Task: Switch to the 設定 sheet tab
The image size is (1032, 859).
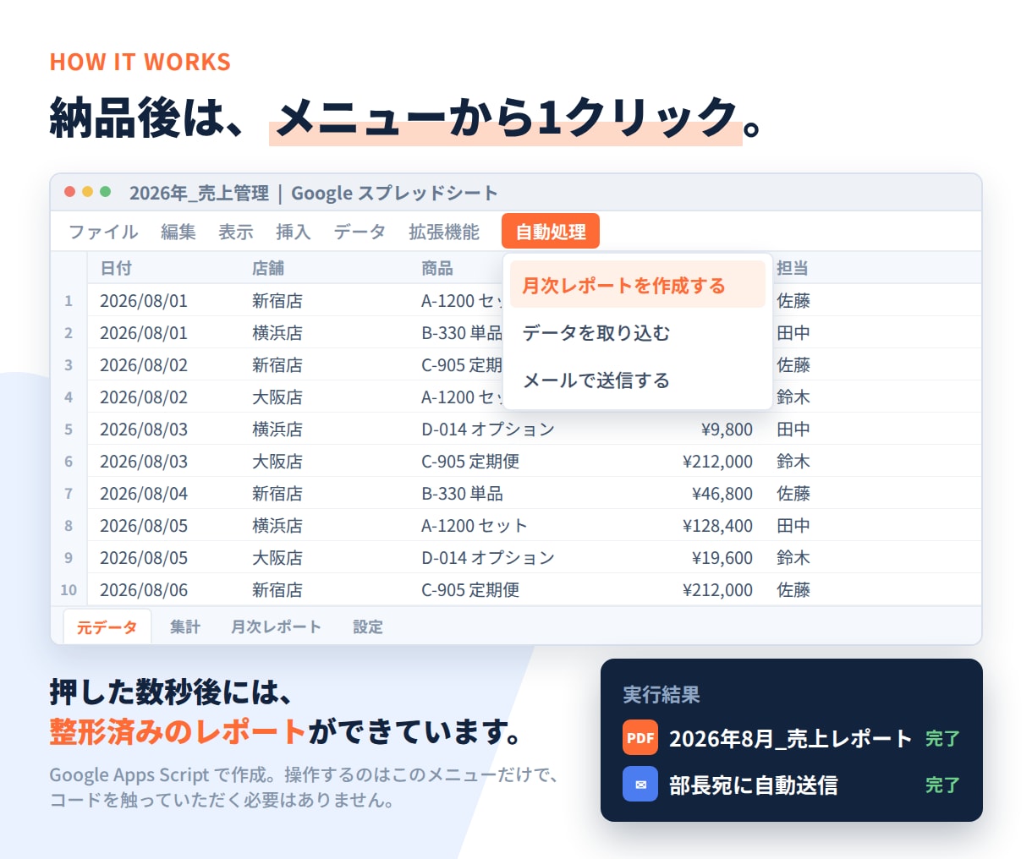Action: (368, 626)
